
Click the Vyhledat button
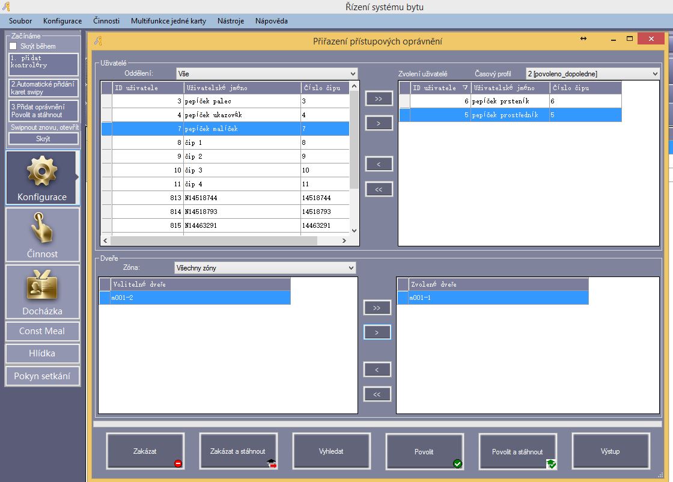331,451
